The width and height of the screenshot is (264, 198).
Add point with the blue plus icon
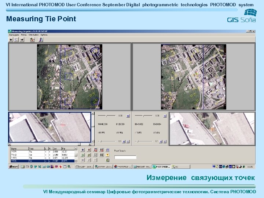point(82,150)
